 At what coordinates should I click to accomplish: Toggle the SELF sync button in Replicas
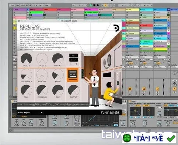(73, 60)
